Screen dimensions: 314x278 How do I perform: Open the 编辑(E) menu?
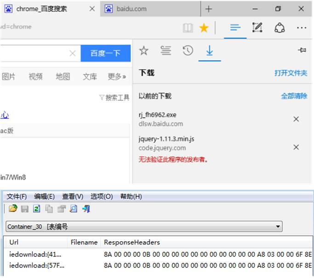[x=44, y=197]
